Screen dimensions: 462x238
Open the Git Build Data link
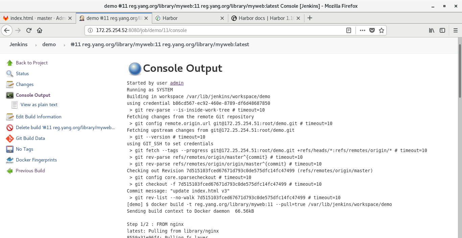[30, 138]
